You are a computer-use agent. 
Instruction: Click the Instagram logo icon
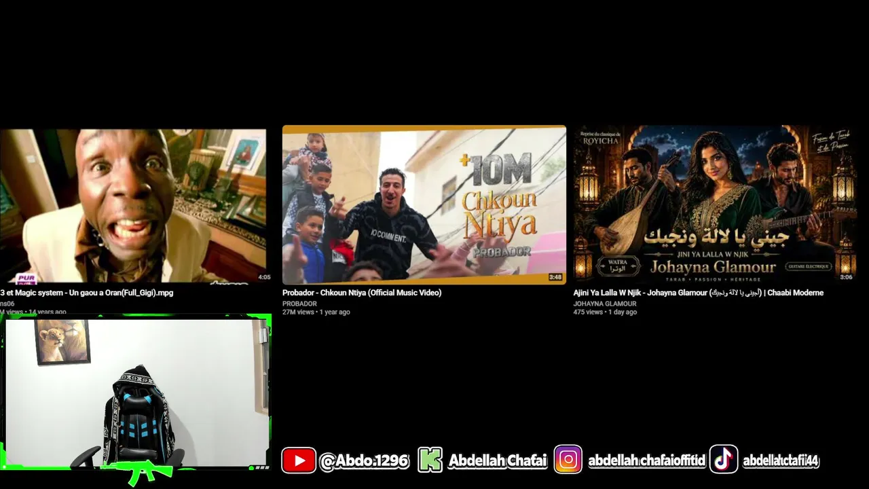pyautogui.click(x=568, y=460)
